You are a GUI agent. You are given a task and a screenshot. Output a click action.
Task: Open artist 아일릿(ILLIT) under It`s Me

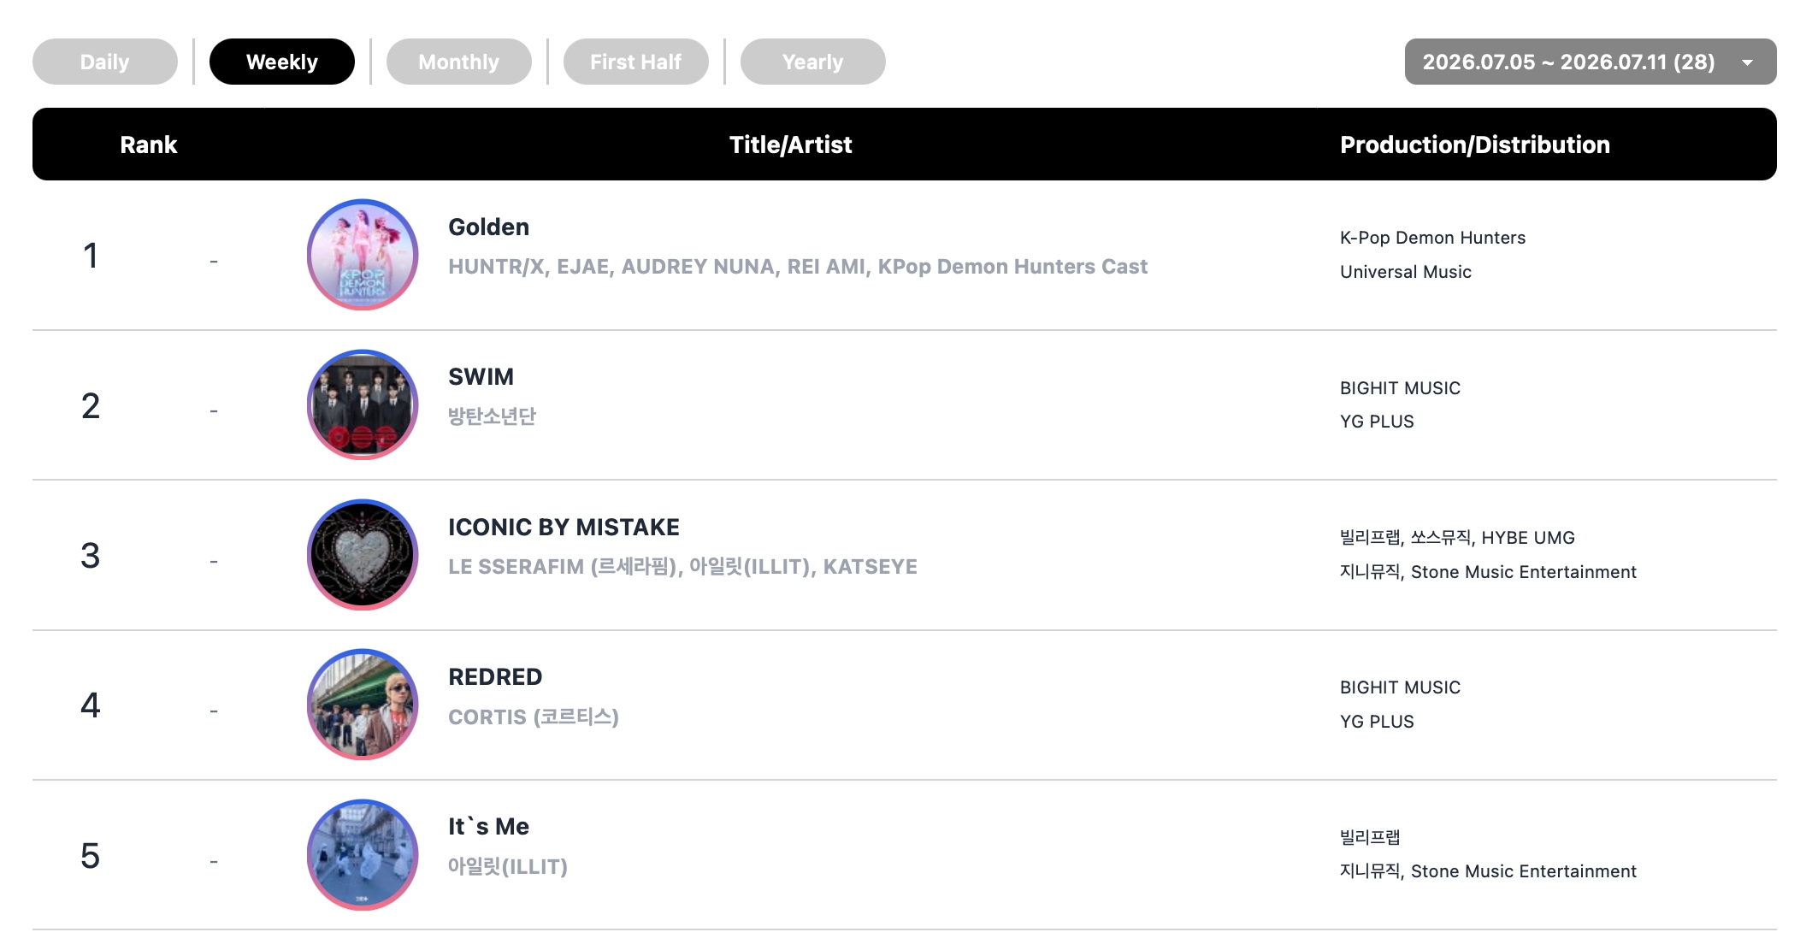508,866
